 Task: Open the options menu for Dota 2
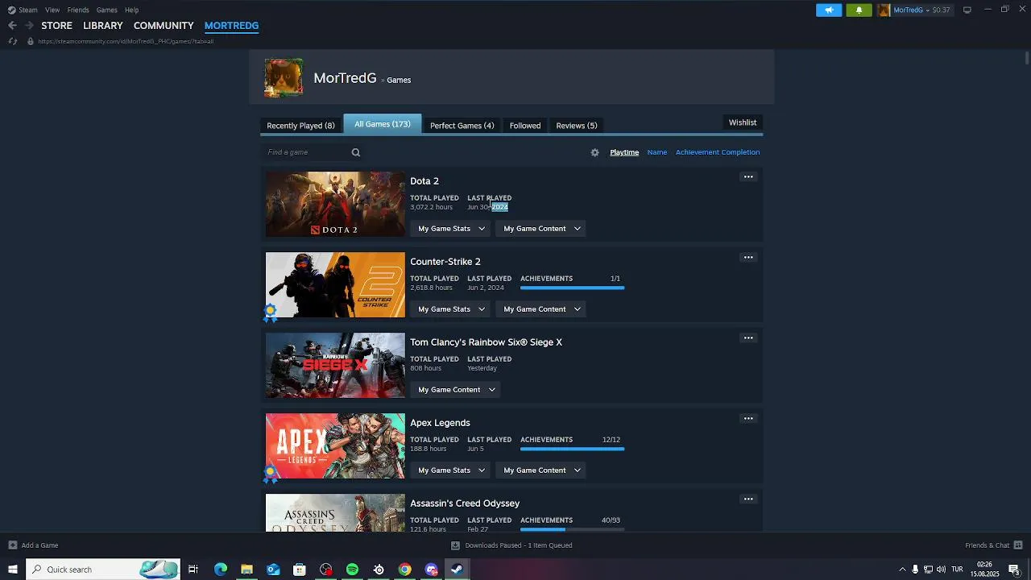tap(748, 177)
